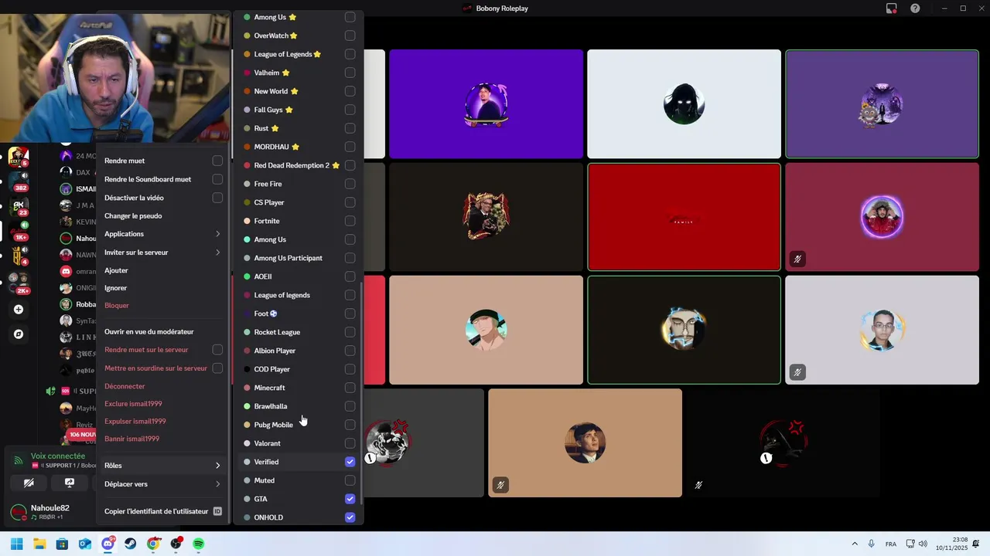Check the Muted role checkbox
Viewport: 990px width, 556px height.
[350, 480]
